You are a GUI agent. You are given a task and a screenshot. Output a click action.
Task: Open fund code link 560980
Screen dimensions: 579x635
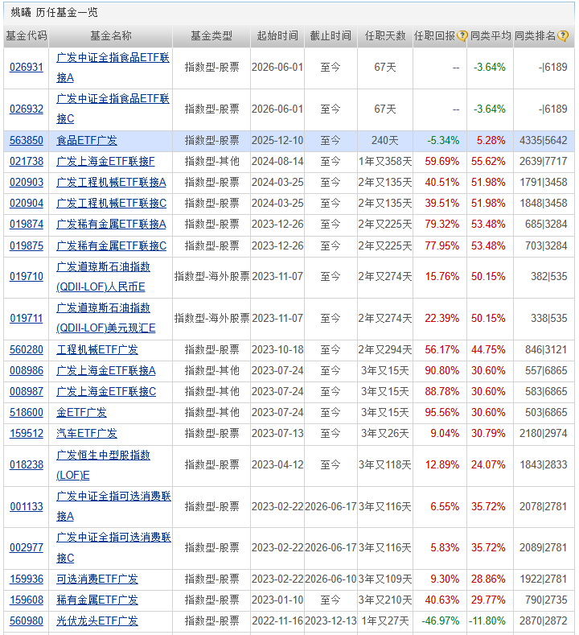pyautogui.click(x=27, y=621)
